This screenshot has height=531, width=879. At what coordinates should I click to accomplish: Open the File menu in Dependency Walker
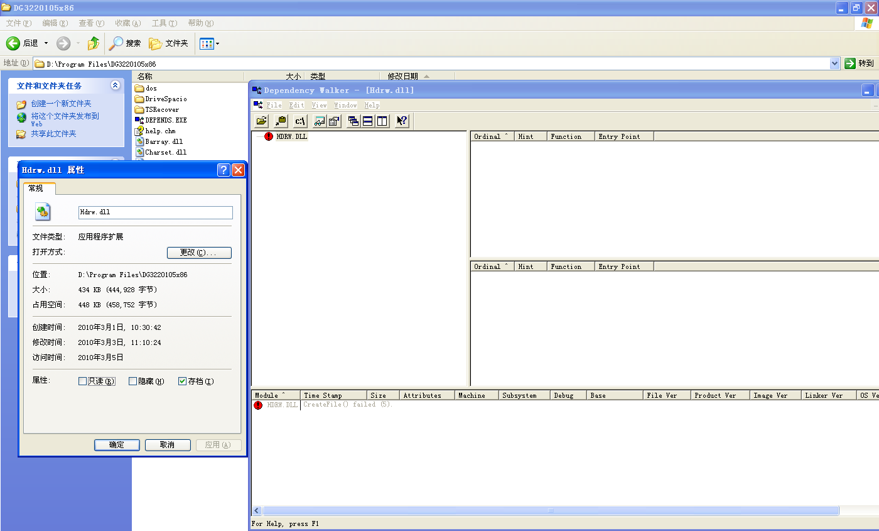274,105
